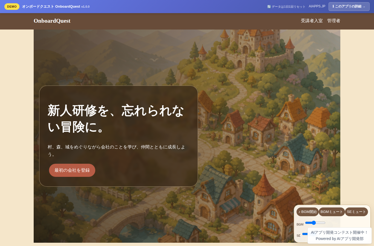Click the データは1日1回リセット notice text
The width and height of the screenshot is (374, 246).
click(x=288, y=7)
